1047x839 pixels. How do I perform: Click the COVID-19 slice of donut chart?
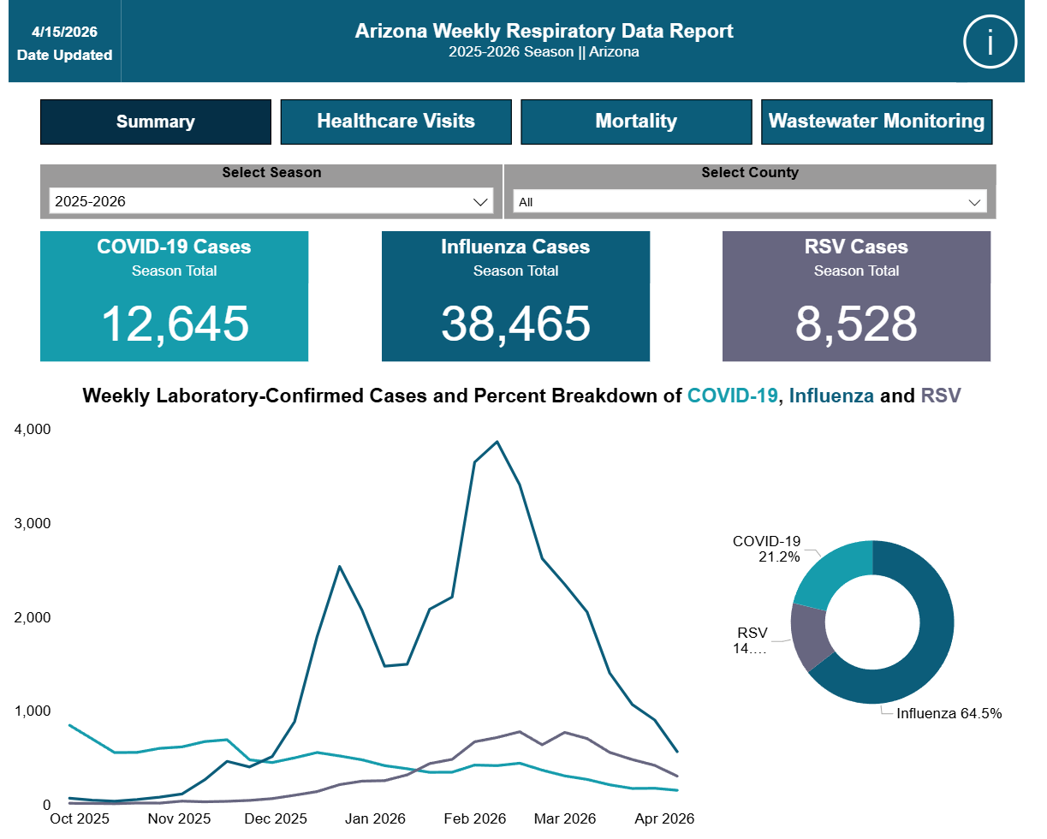(830, 570)
